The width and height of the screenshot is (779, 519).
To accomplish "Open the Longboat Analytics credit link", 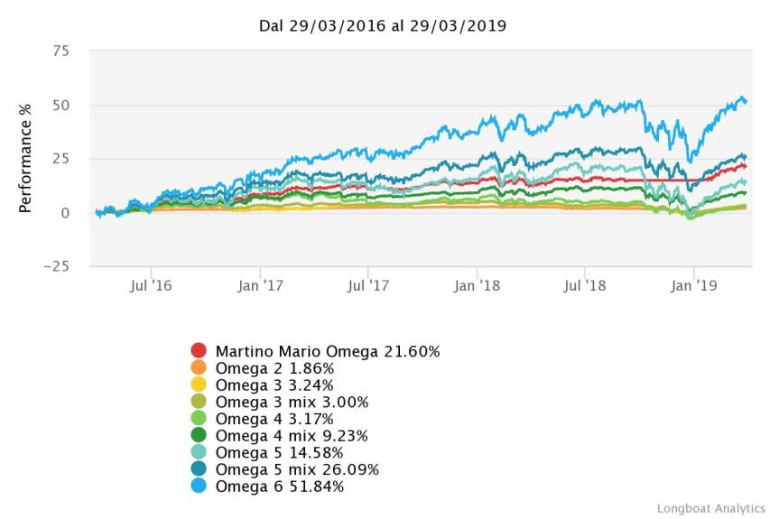I will click(x=711, y=508).
